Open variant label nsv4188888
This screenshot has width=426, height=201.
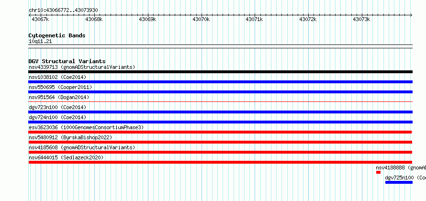tap(391, 167)
